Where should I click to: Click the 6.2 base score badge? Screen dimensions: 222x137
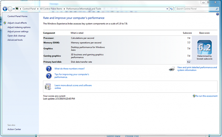[205, 47]
